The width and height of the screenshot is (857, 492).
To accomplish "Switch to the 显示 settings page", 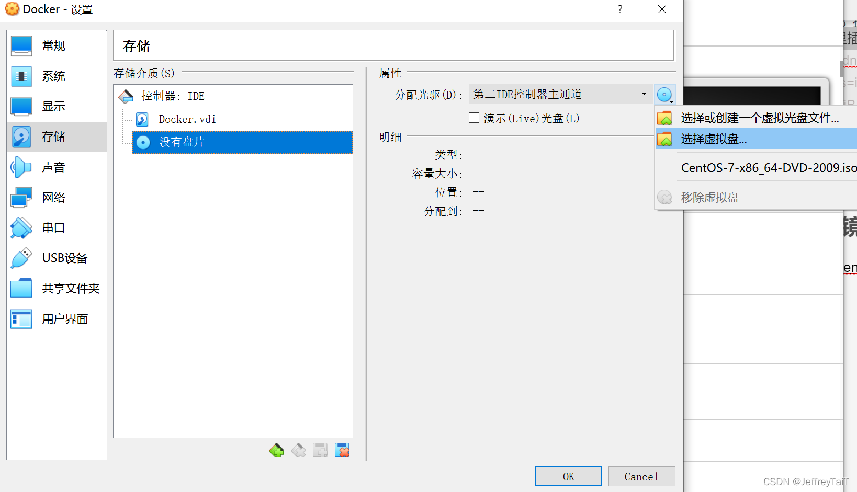I will [57, 107].
